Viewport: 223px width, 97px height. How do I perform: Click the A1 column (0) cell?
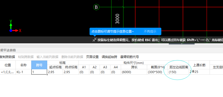(84, 72)
